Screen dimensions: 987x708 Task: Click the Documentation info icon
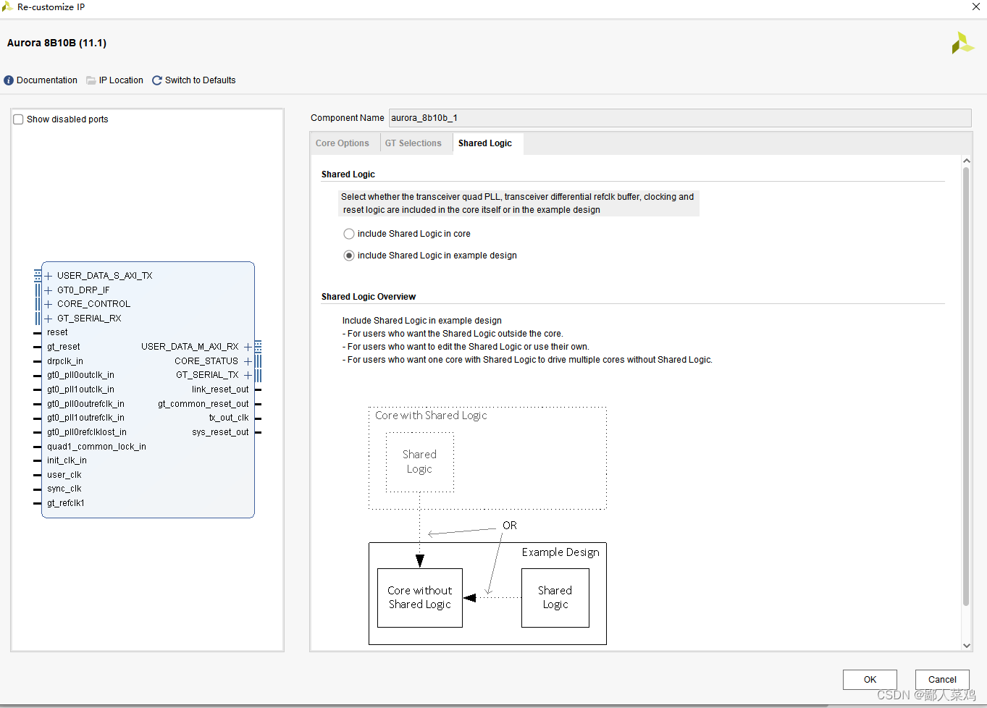coord(8,80)
